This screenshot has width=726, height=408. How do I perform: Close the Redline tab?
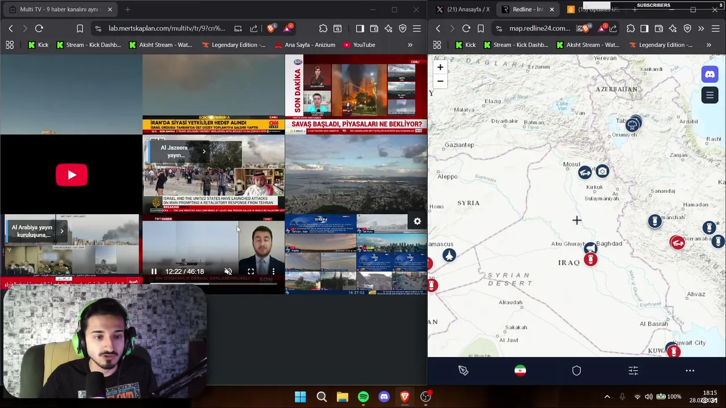552,10
